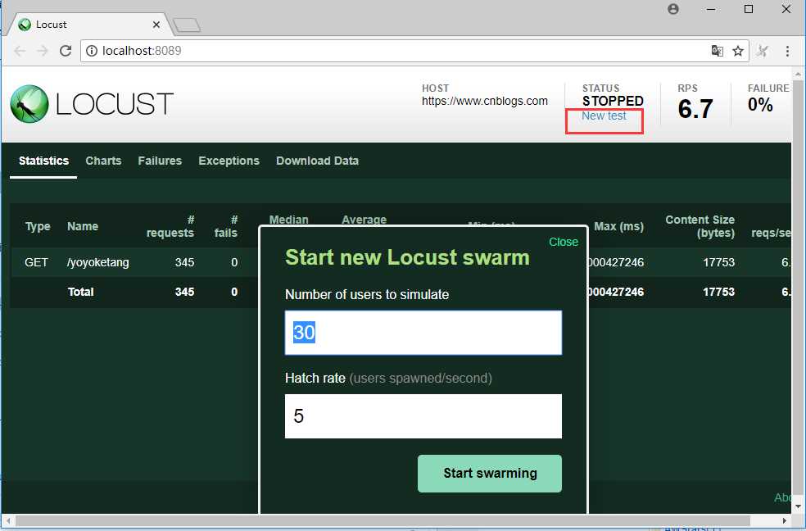Bookmark this page with the star icon

pos(738,51)
